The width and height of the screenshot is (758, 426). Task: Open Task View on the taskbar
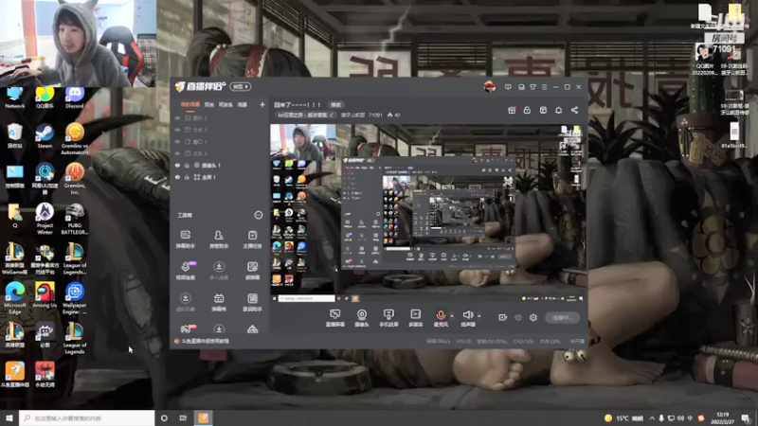(x=183, y=417)
